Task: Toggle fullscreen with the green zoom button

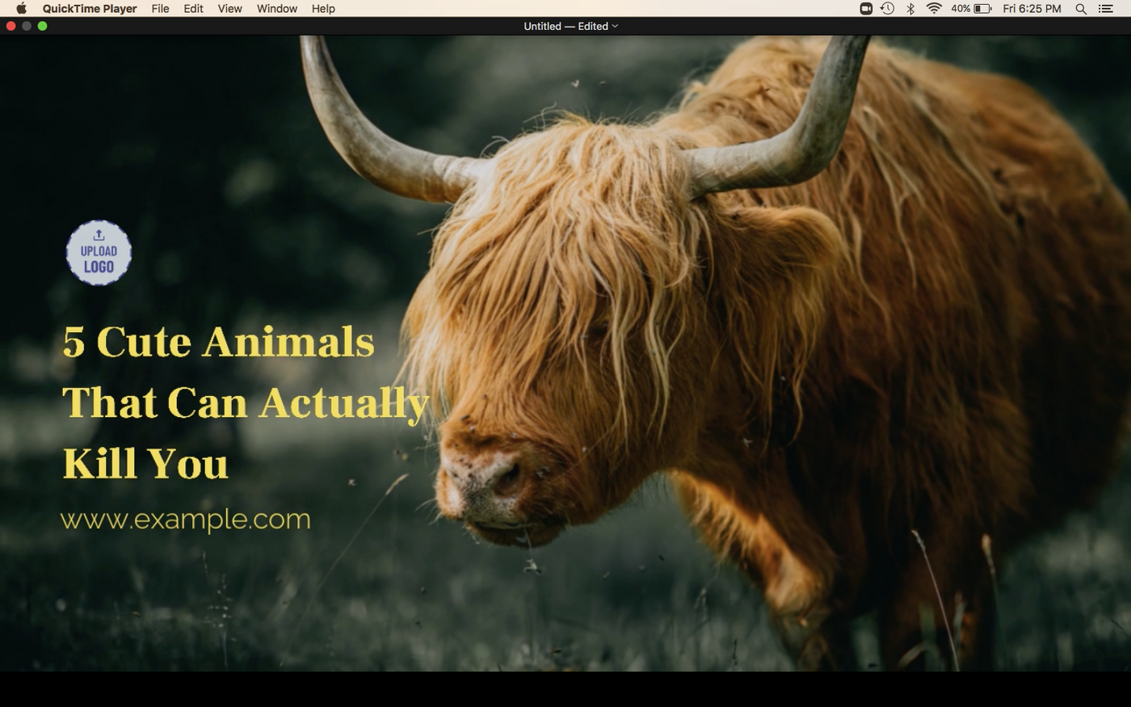Action: (41, 25)
